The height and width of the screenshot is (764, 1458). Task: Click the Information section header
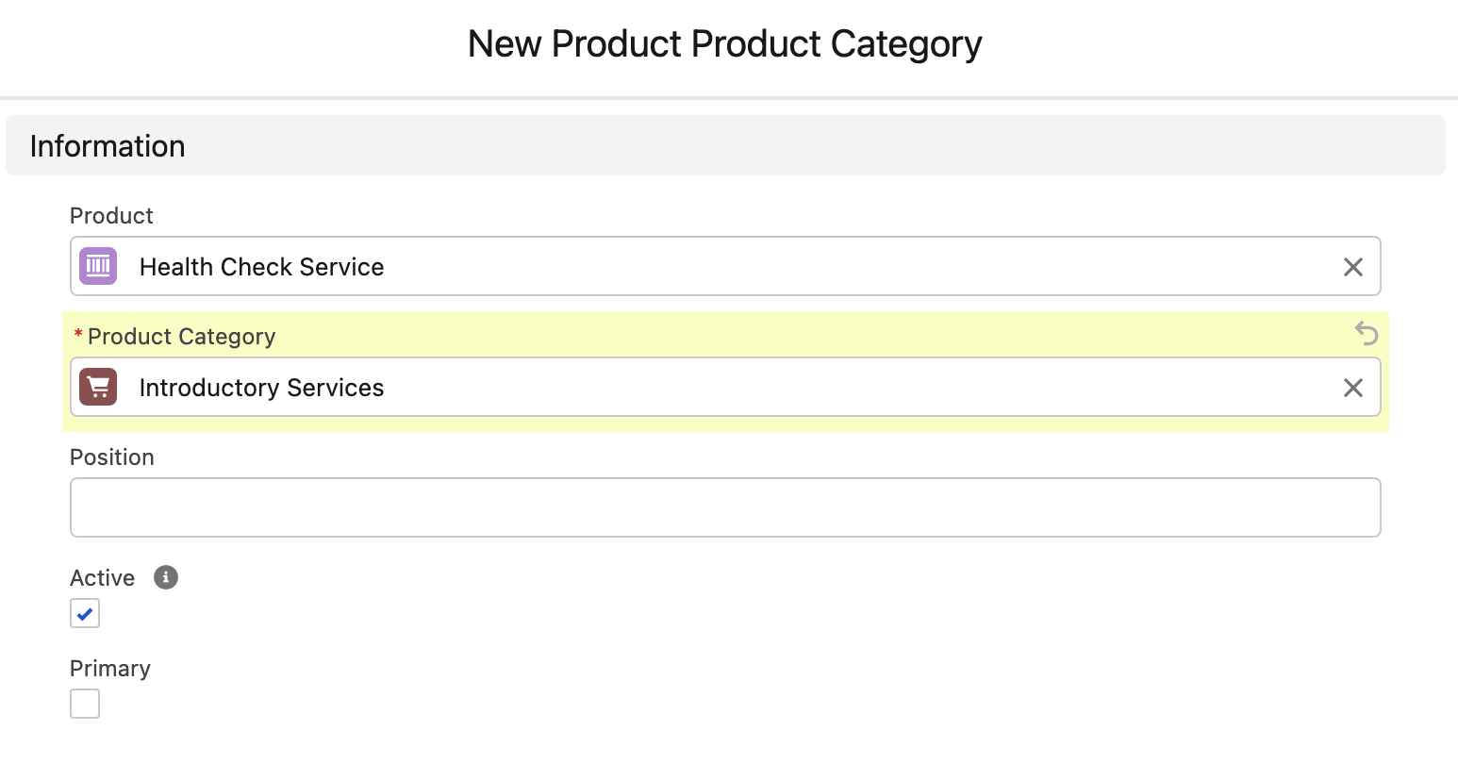tap(725, 145)
